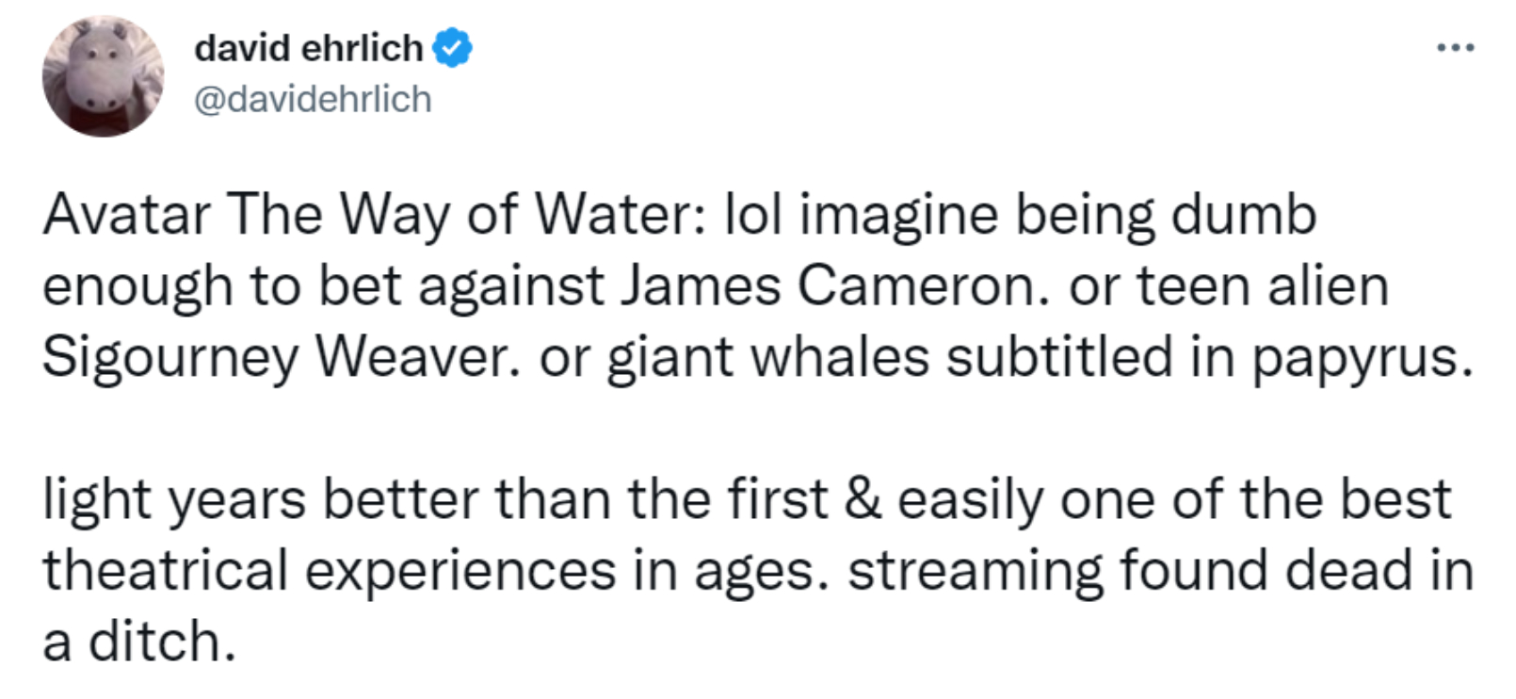Open the david ehrlich display name link
Viewport: 1516px width, 699px height.
pos(308,48)
